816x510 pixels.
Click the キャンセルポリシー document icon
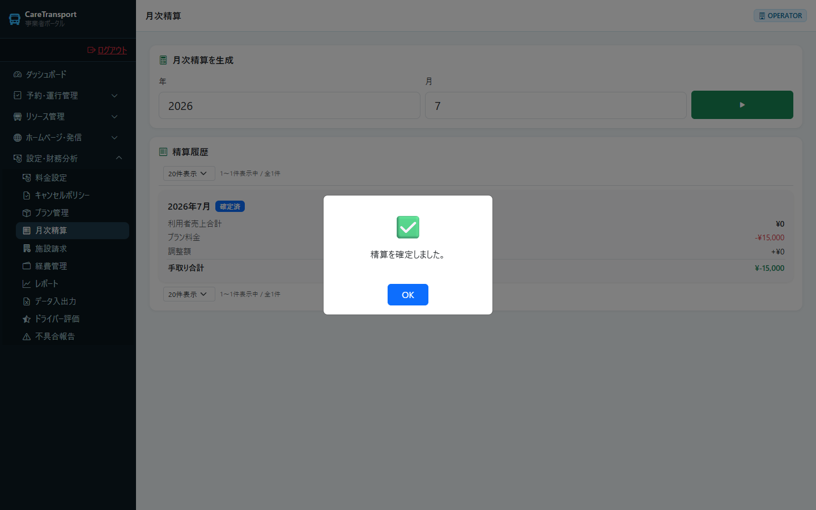27,195
